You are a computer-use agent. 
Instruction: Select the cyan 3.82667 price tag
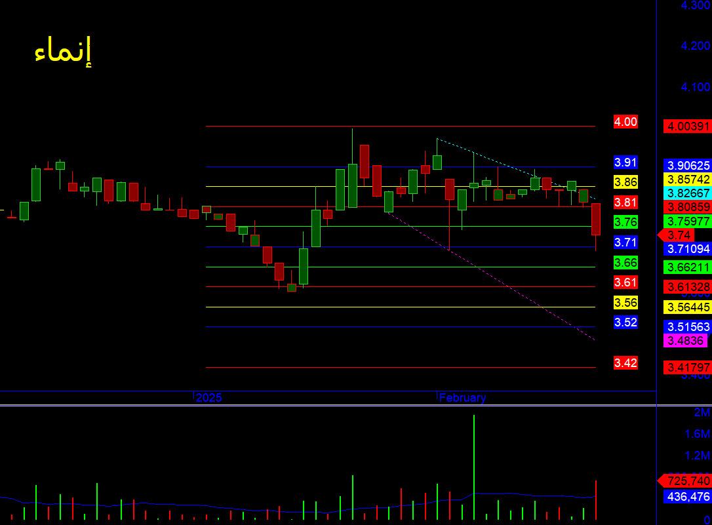[x=688, y=193]
